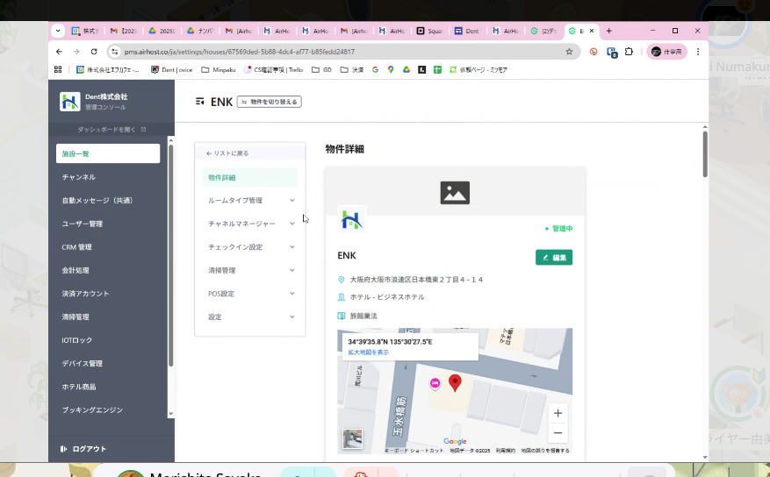Bookmark this page with the star icon
The width and height of the screenshot is (770, 477).
[x=569, y=52]
